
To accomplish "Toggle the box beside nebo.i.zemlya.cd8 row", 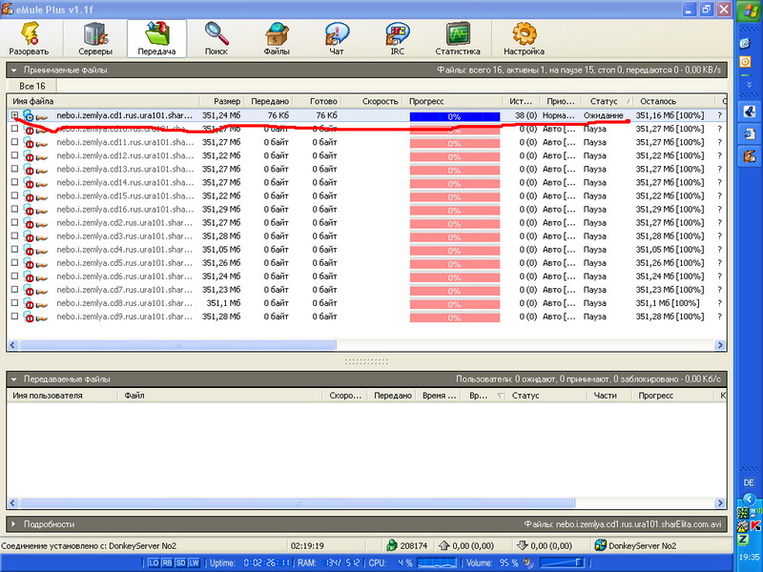I will (14, 302).
